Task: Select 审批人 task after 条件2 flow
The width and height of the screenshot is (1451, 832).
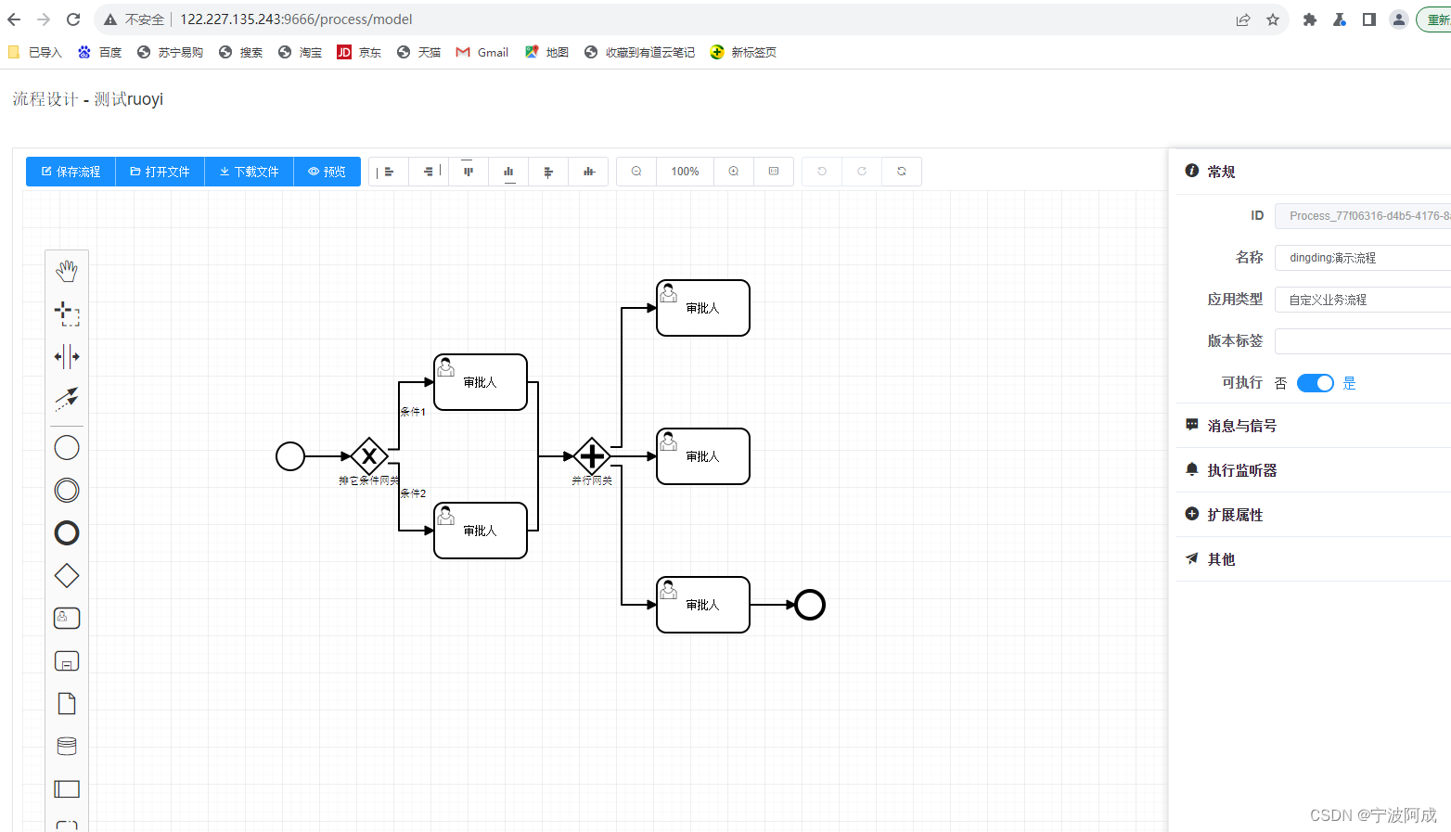Action: pyautogui.click(x=481, y=531)
